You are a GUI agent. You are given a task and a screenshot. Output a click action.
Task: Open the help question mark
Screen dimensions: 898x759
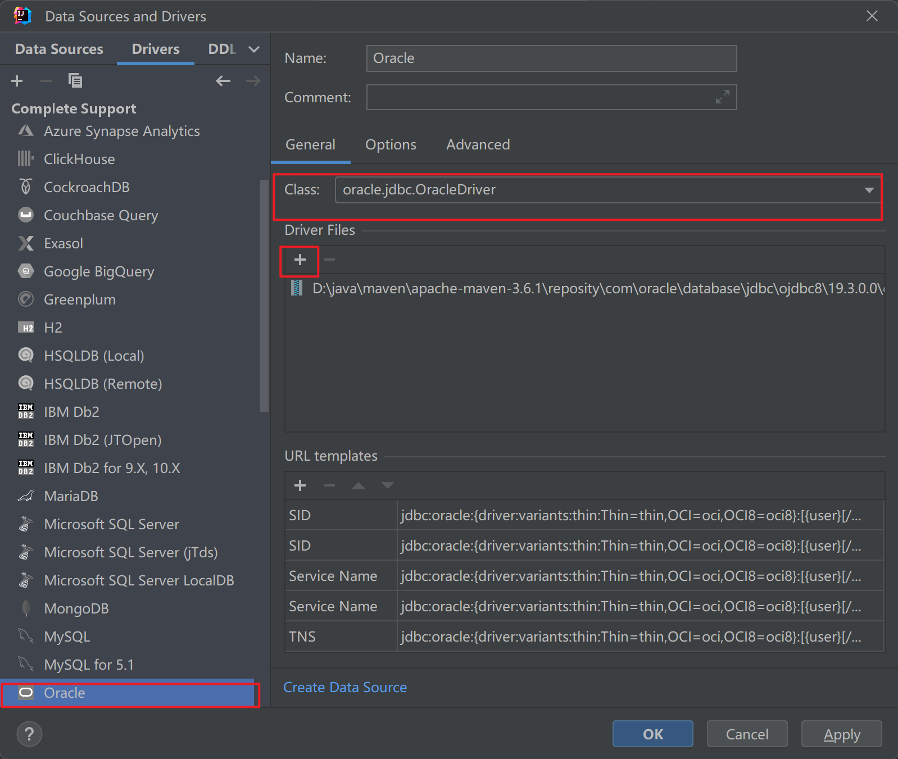tap(29, 734)
